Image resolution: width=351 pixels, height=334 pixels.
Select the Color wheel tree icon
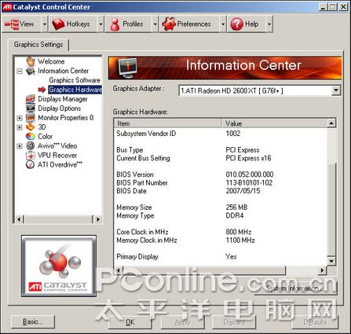pos(31,137)
